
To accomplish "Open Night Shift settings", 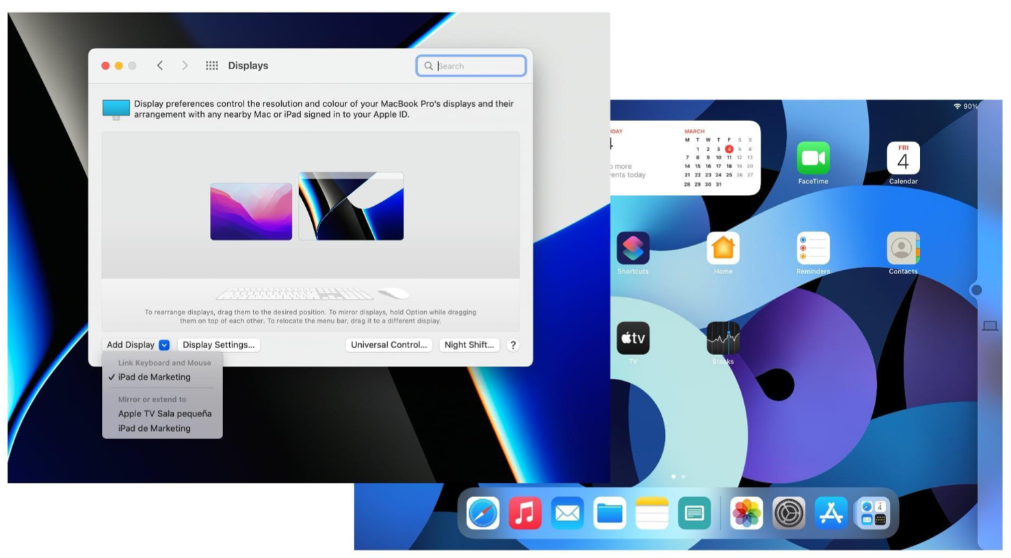I will tap(469, 345).
